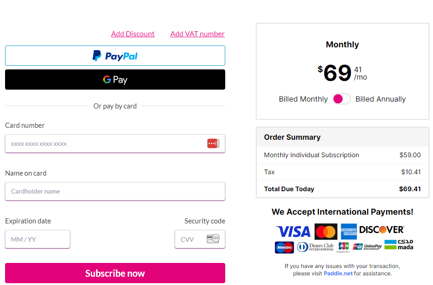Click the Diners Club International logo

[x=316, y=247]
